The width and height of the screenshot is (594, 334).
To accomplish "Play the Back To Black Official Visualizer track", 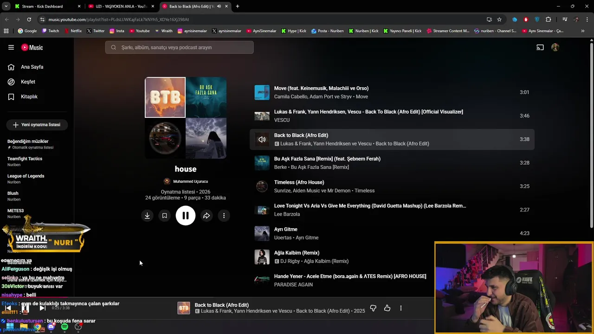I will point(368,112).
